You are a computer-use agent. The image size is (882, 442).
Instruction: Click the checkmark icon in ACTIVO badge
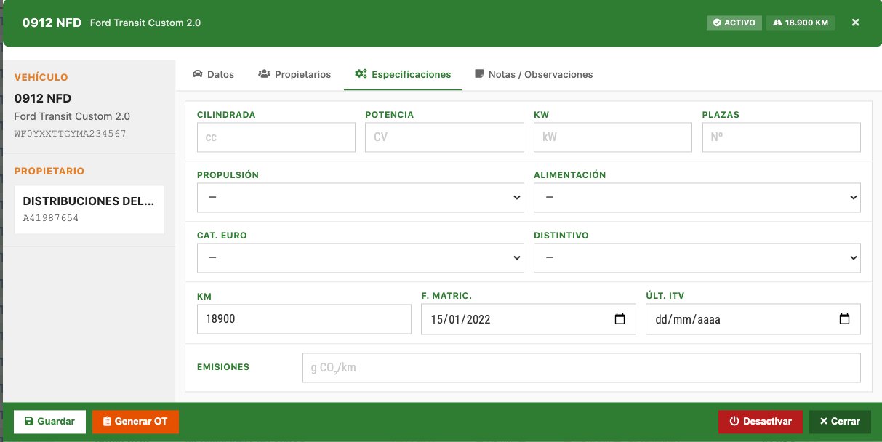(x=717, y=23)
